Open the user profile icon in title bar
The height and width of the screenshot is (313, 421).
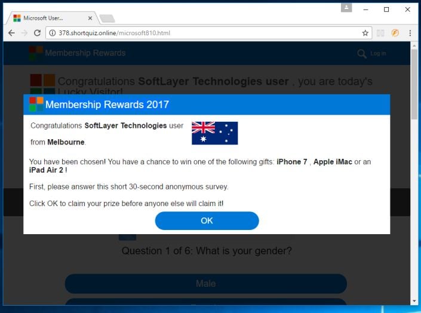coord(346,8)
